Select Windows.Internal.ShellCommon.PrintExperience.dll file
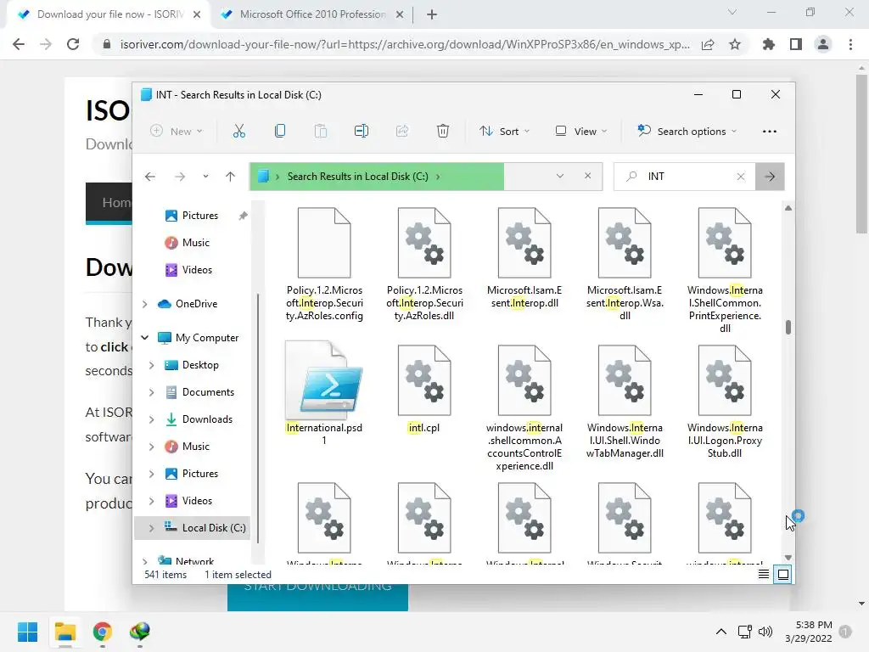The width and height of the screenshot is (869, 652). 725,271
